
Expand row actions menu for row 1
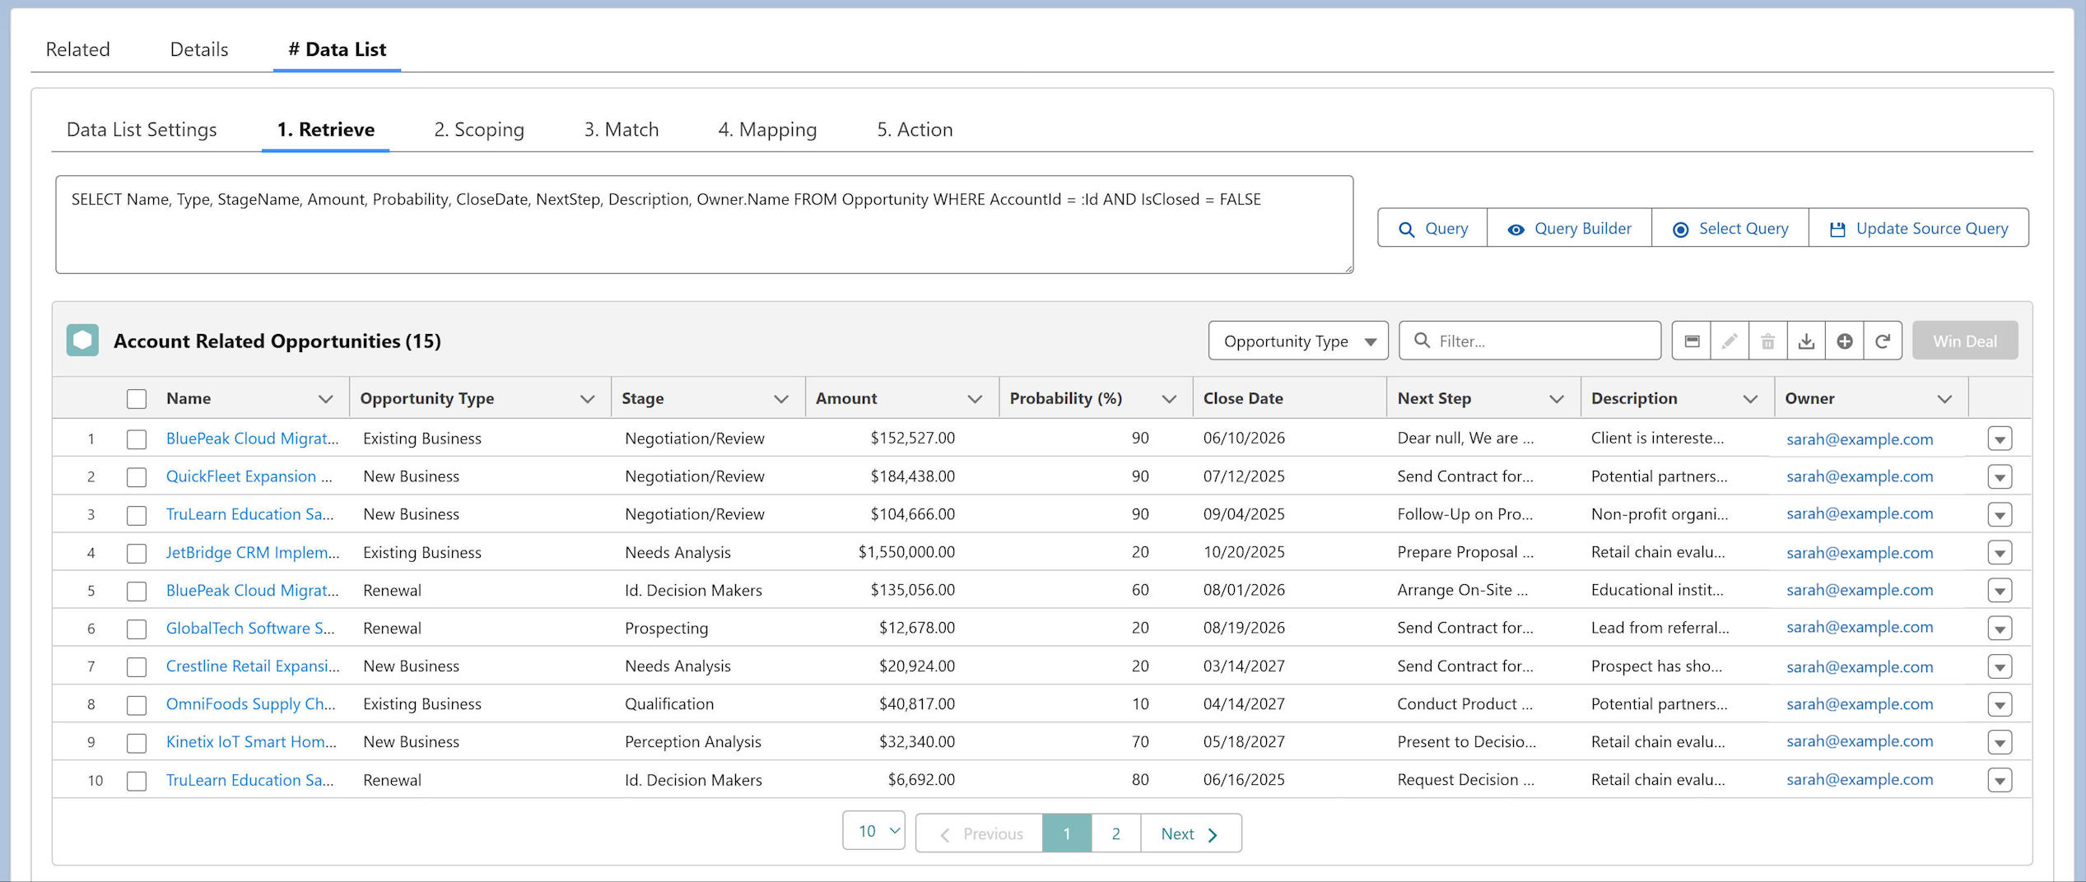[2000, 439]
